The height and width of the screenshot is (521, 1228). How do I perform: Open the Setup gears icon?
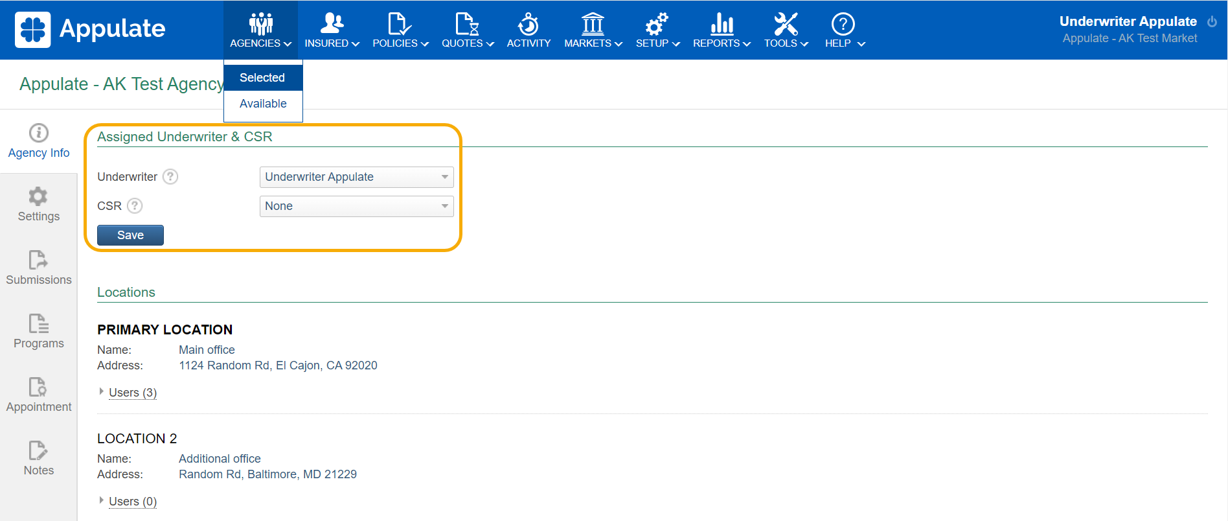point(657,24)
